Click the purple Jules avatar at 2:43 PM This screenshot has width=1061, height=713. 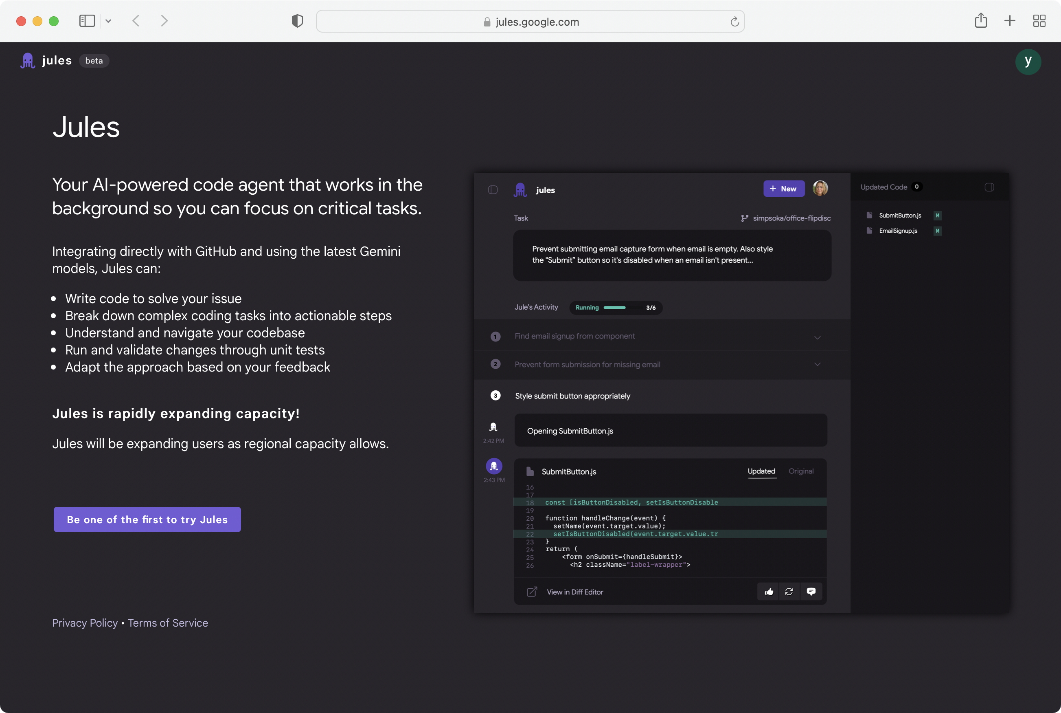point(494,466)
